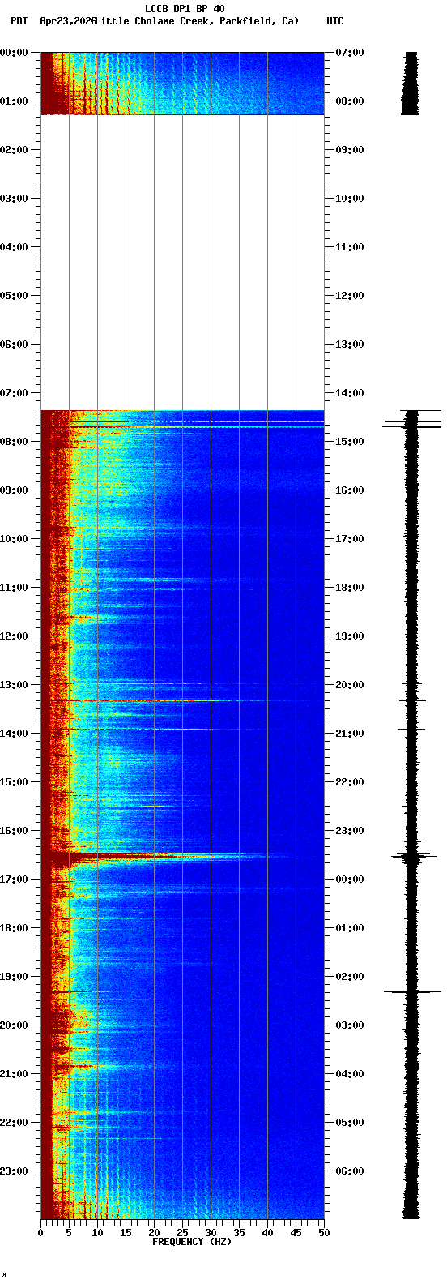
Task: Click the UTC time label '05:00'
Action: (350, 1123)
